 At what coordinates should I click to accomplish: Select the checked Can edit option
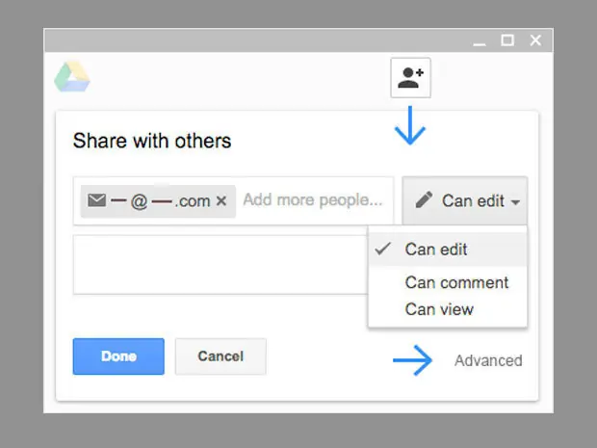448,250
